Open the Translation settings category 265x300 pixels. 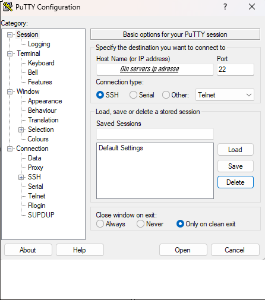(x=43, y=120)
